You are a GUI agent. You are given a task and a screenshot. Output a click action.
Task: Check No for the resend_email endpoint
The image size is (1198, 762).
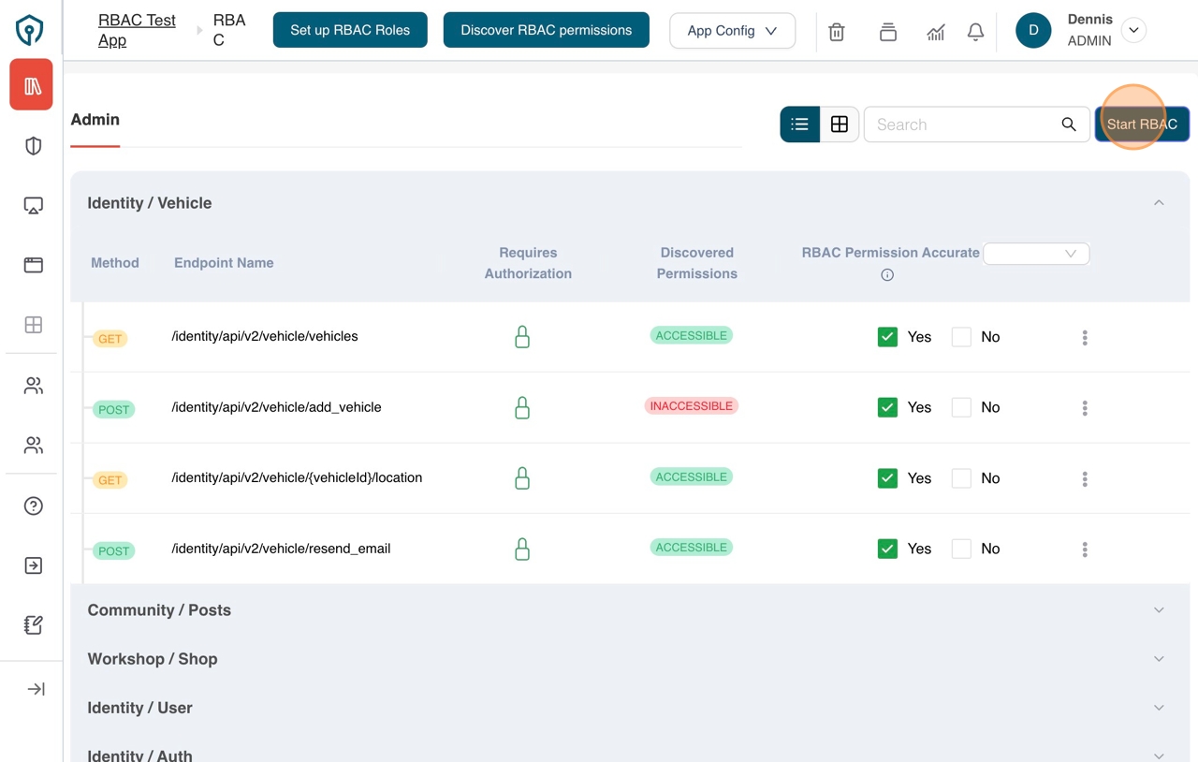[x=961, y=549]
